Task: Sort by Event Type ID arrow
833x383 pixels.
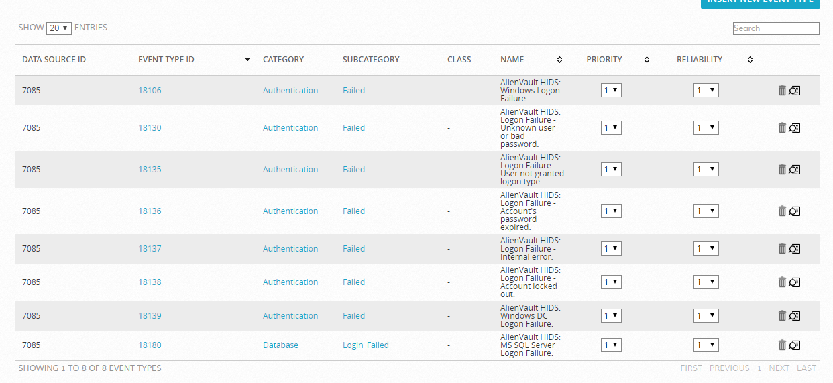Action: coord(247,60)
